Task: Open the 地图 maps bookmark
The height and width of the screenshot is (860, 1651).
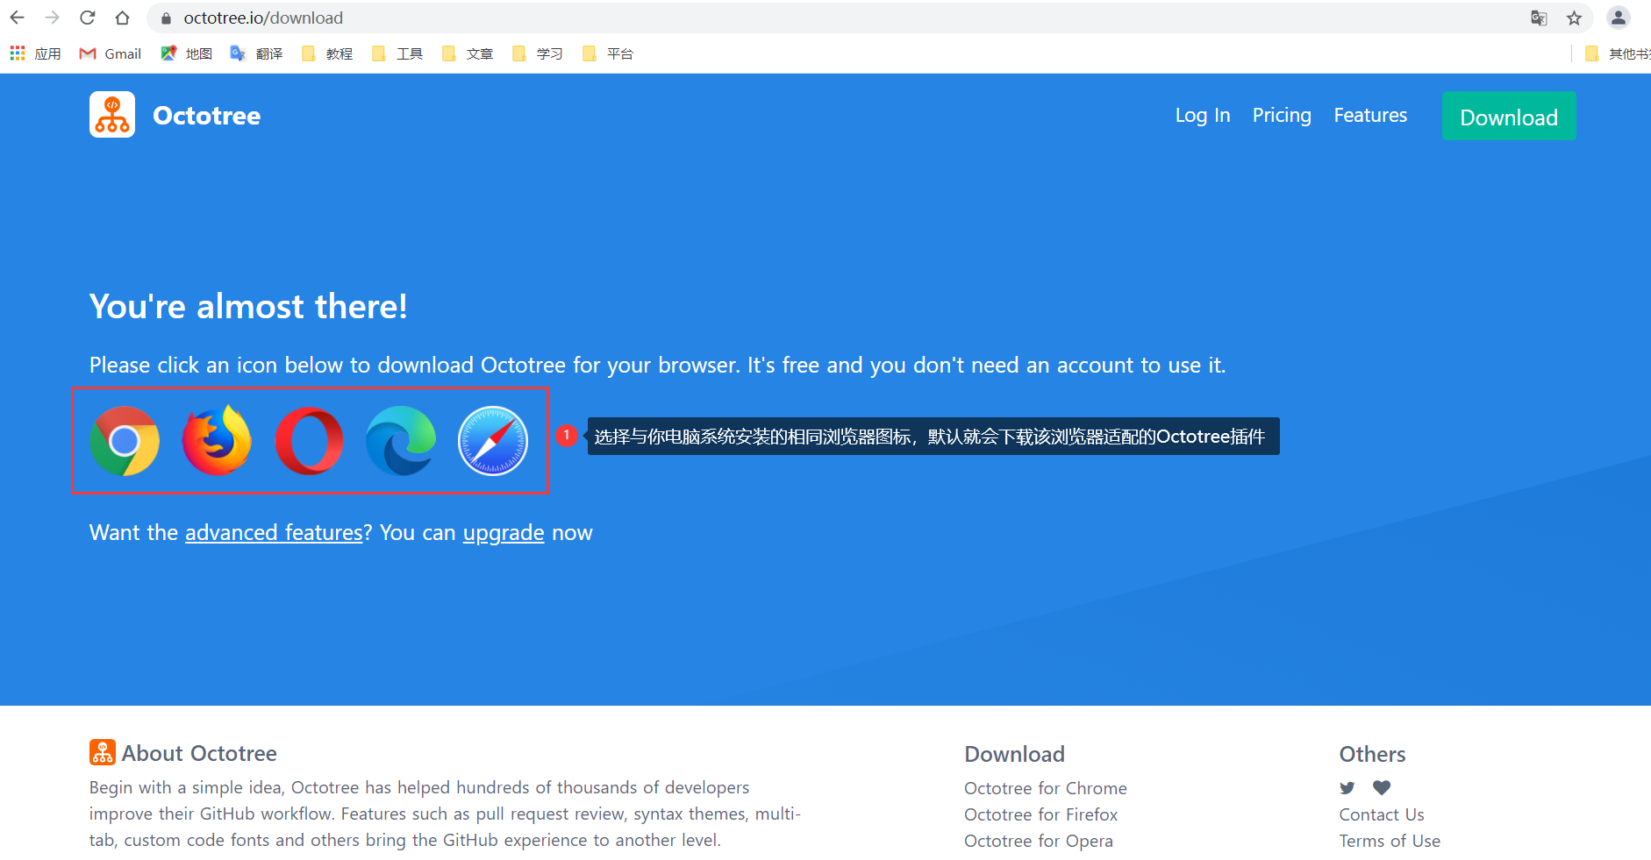Action: [187, 53]
